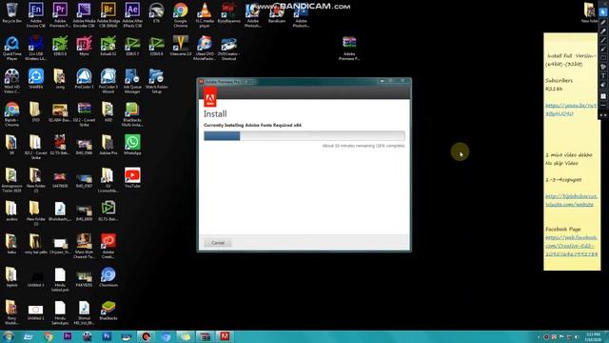Open DVDCreator shortcut icon
The image size is (609, 343).
pyautogui.click(x=228, y=48)
